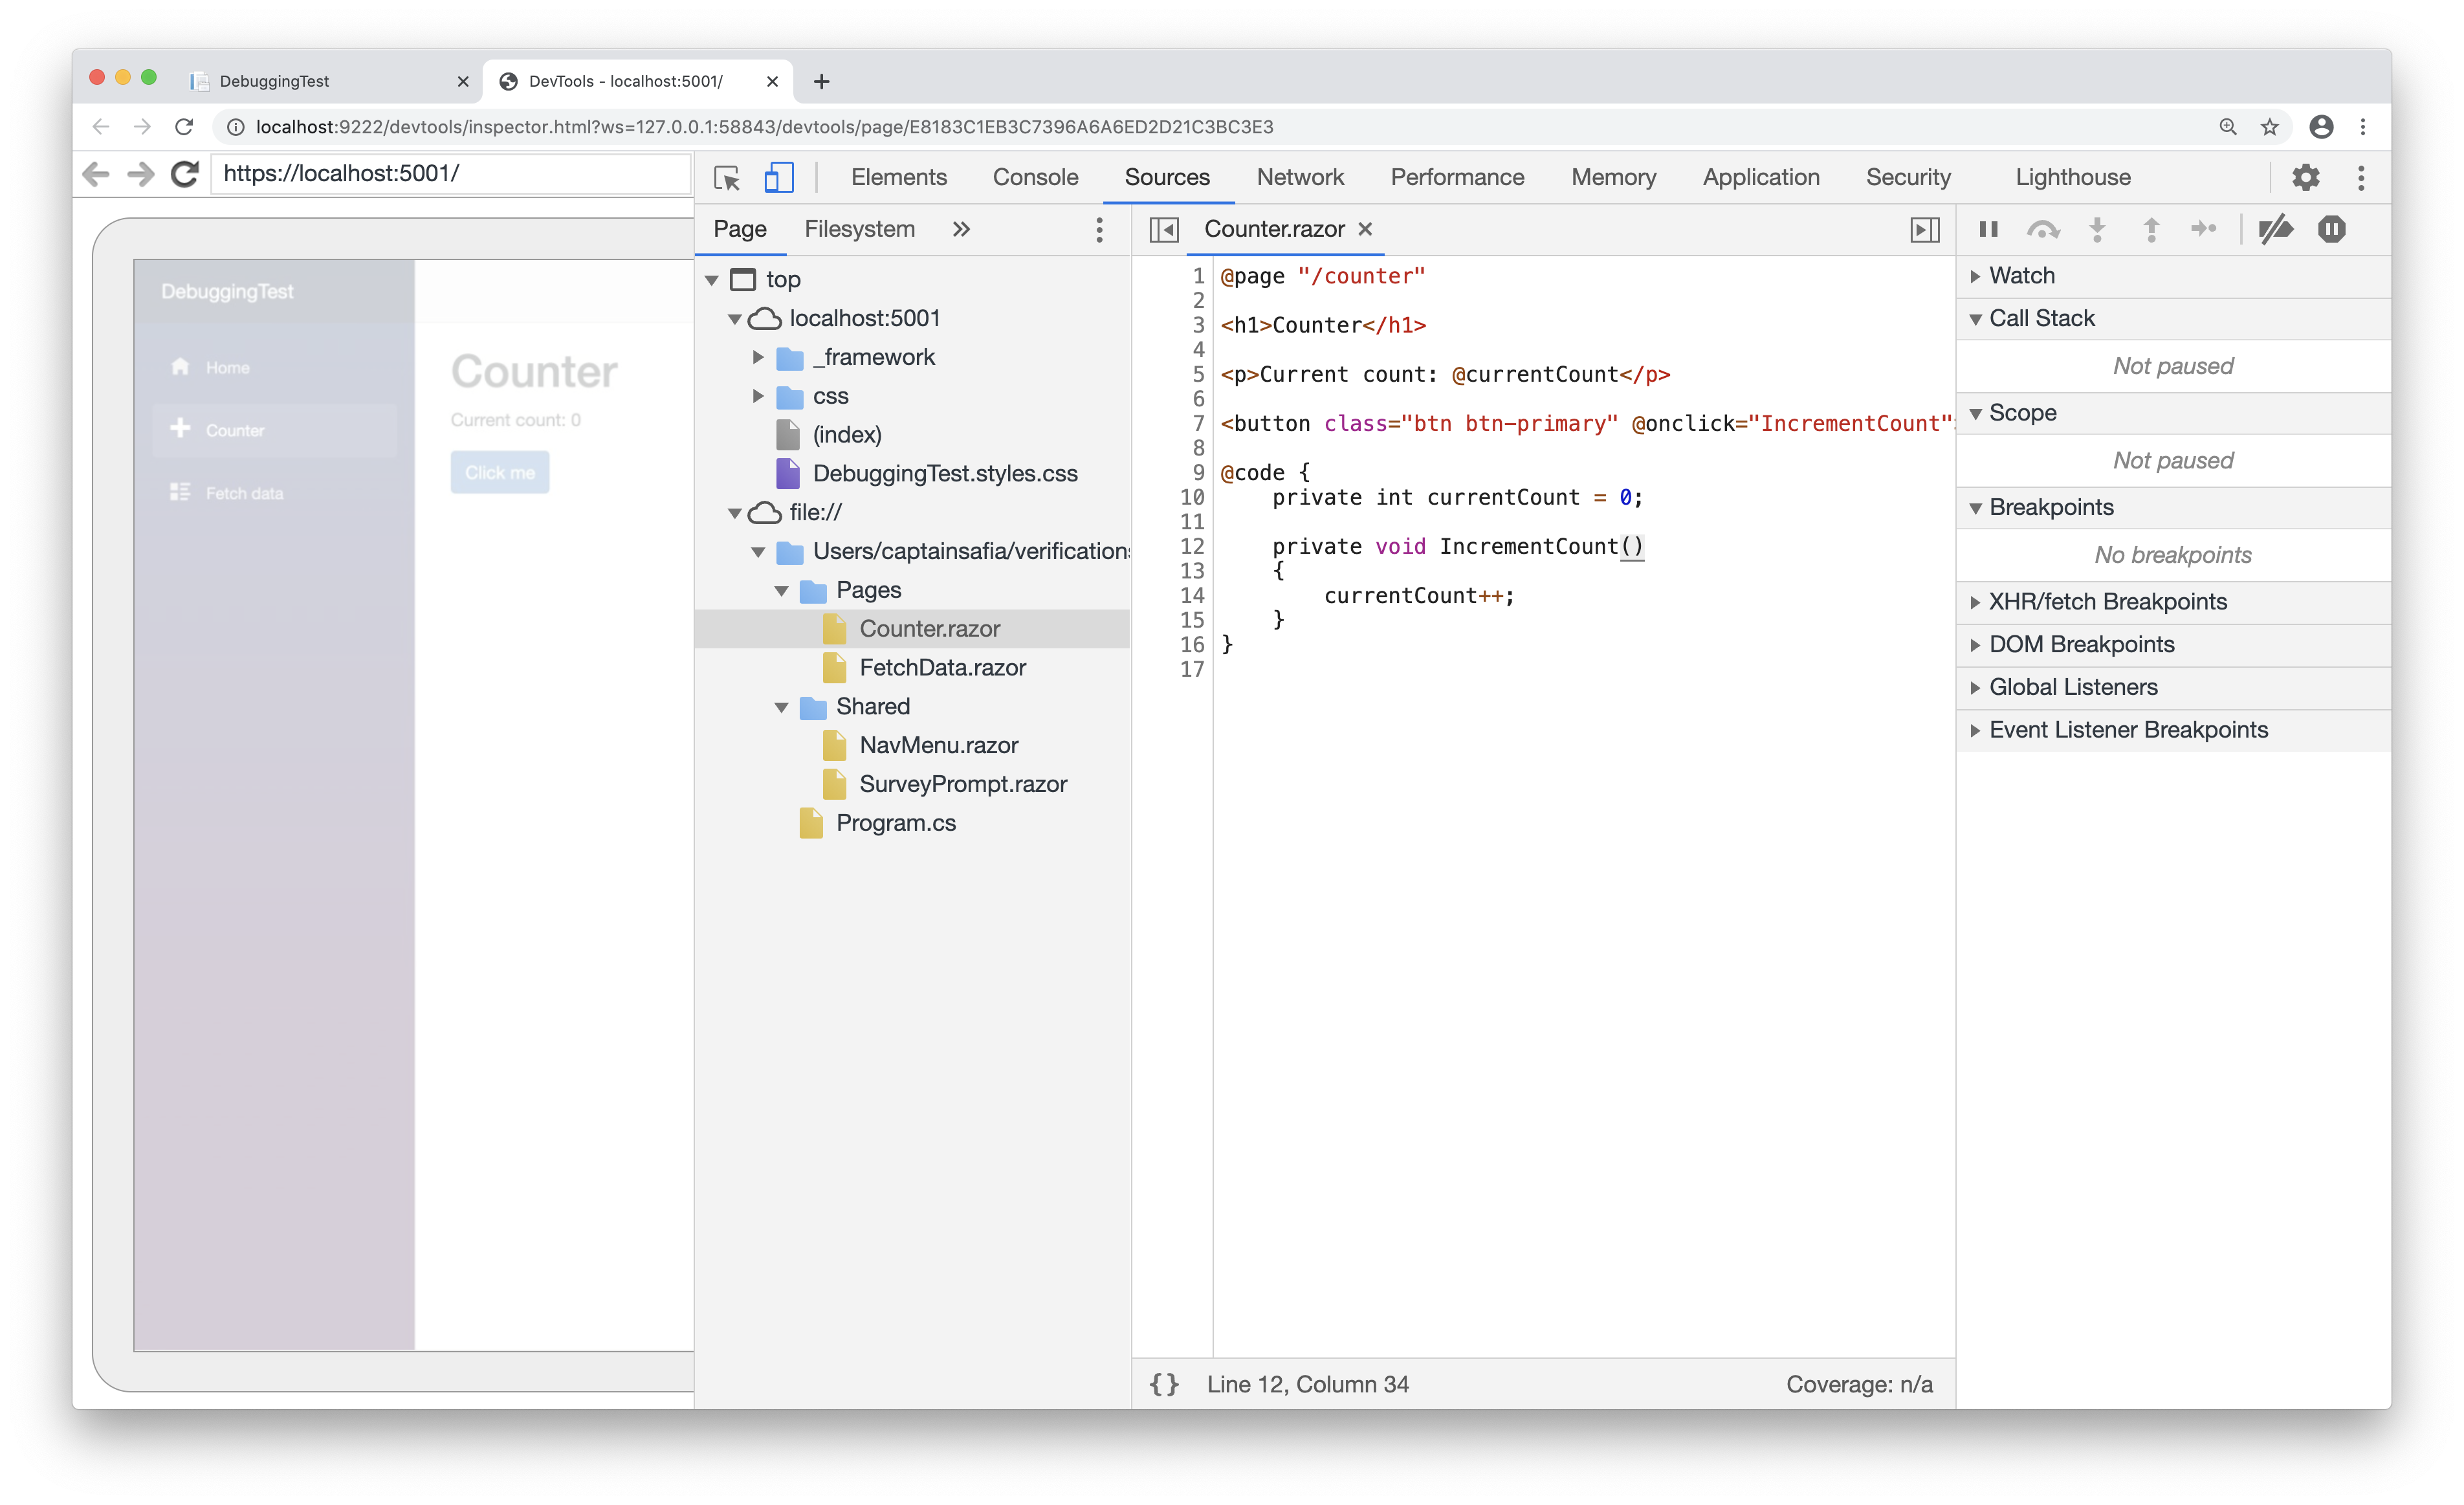Open DevTools settings gear
The height and width of the screenshot is (1505, 2464).
point(2306,177)
